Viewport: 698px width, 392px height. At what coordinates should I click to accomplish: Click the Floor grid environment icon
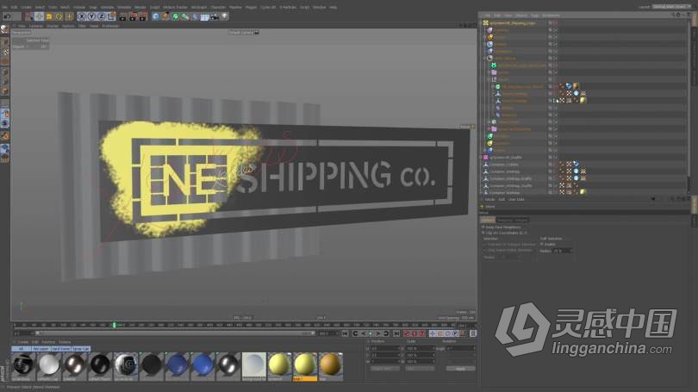pyautogui.click(x=205, y=16)
